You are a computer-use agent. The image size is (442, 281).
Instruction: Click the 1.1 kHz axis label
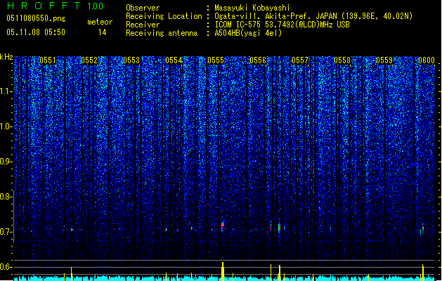click(6, 91)
